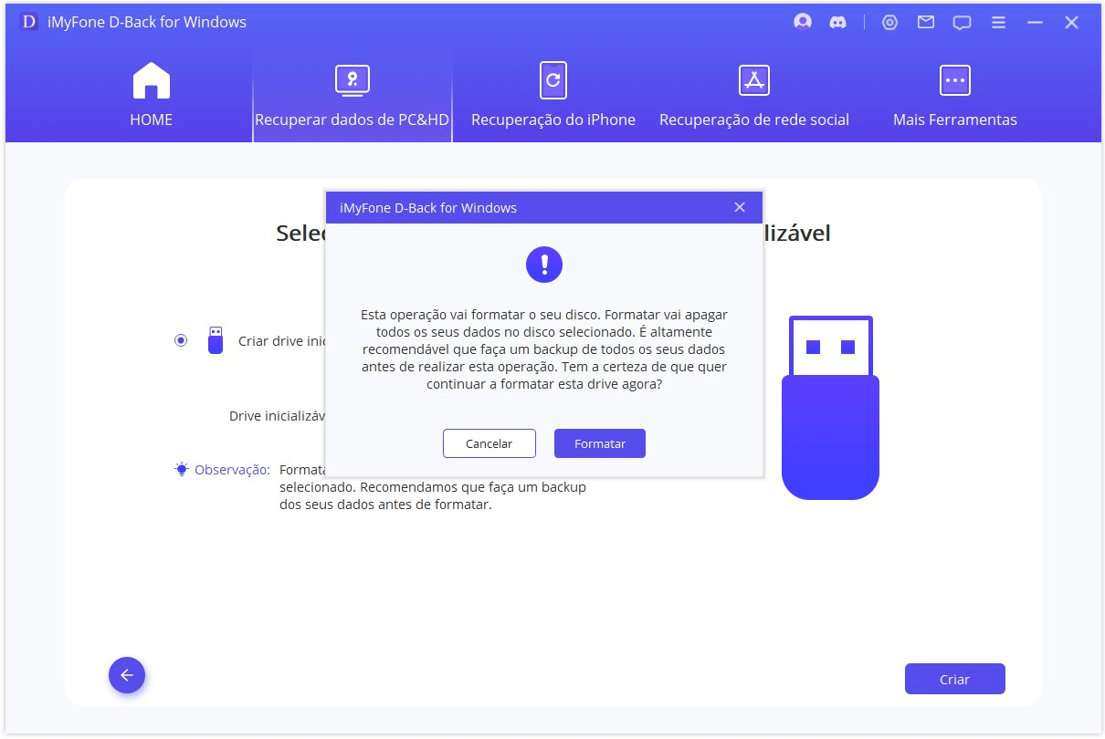The image size is (1105, 739).
Task: Switch to Recuperação do iPhone tab
Action: click(553, 96)
